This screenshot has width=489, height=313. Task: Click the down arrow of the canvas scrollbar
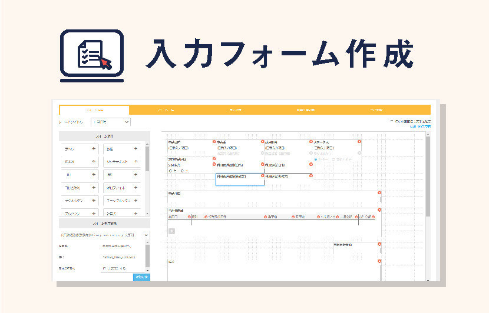[x=428, y=280]
